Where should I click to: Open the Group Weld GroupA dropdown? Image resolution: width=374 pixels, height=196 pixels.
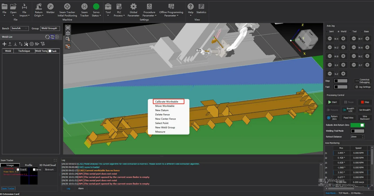click(50, 28)
